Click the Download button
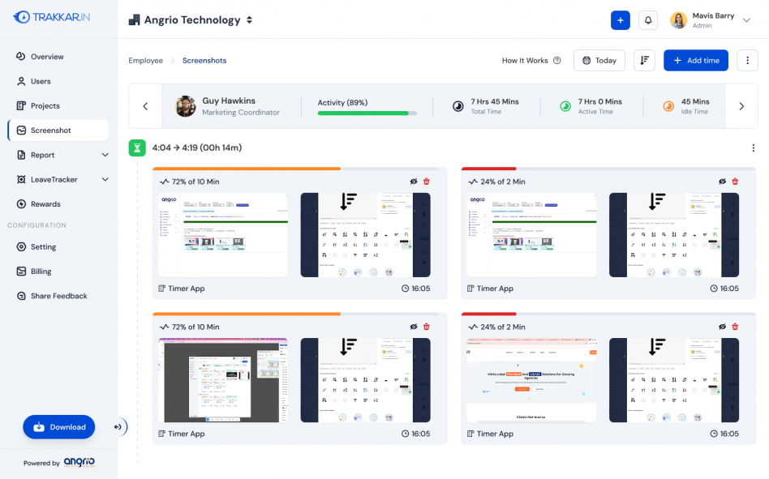The height and width of the screenshot is (479, 769). click(59, 427)
